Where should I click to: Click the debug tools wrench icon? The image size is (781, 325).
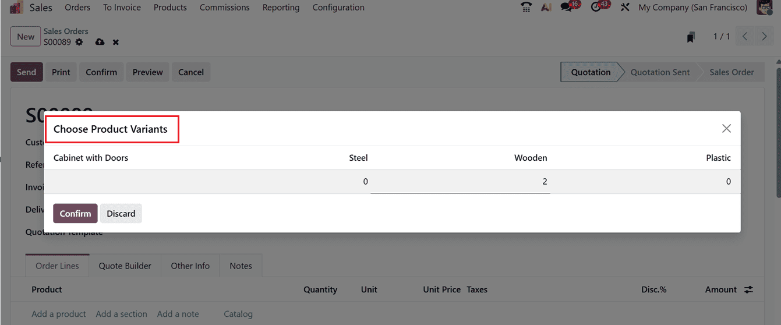click(x=625, y=8)
